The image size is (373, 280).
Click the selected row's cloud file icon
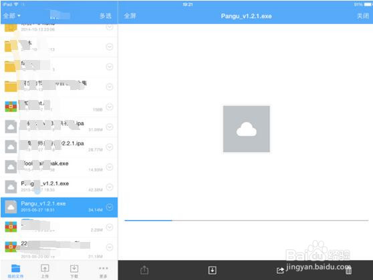(11, 207)
